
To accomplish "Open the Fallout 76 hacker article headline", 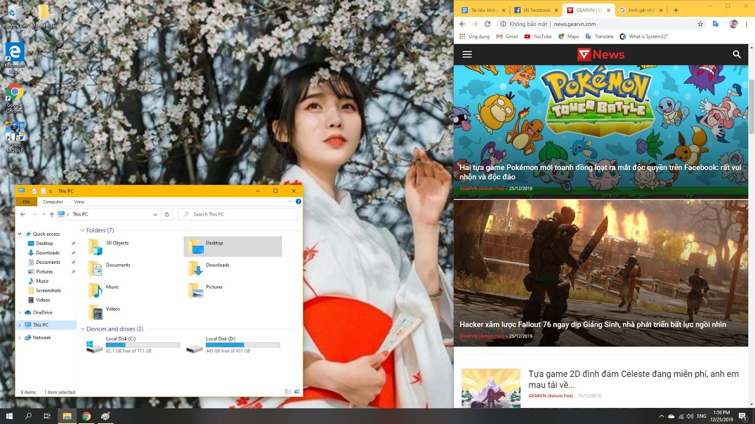I will pos(593,325).
